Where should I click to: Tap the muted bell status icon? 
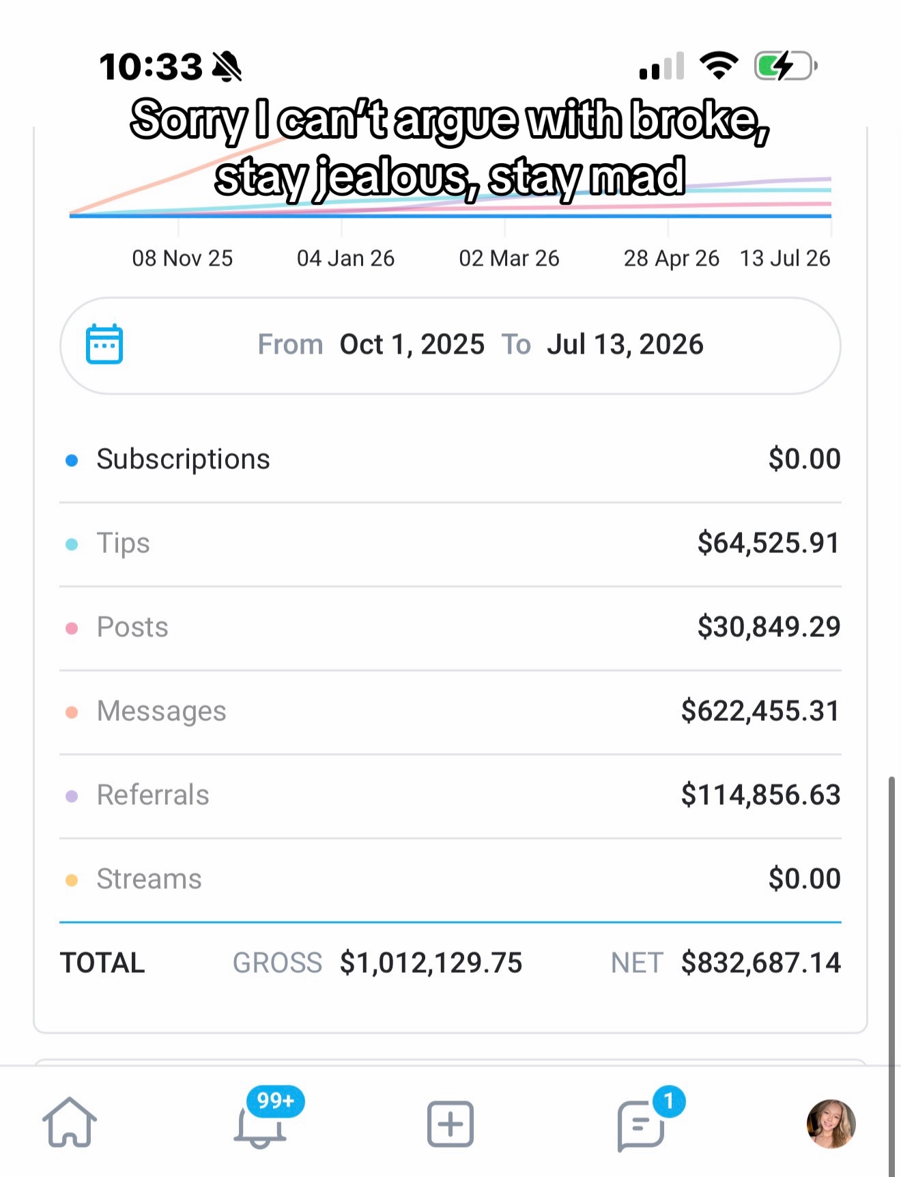pos(227,67)
